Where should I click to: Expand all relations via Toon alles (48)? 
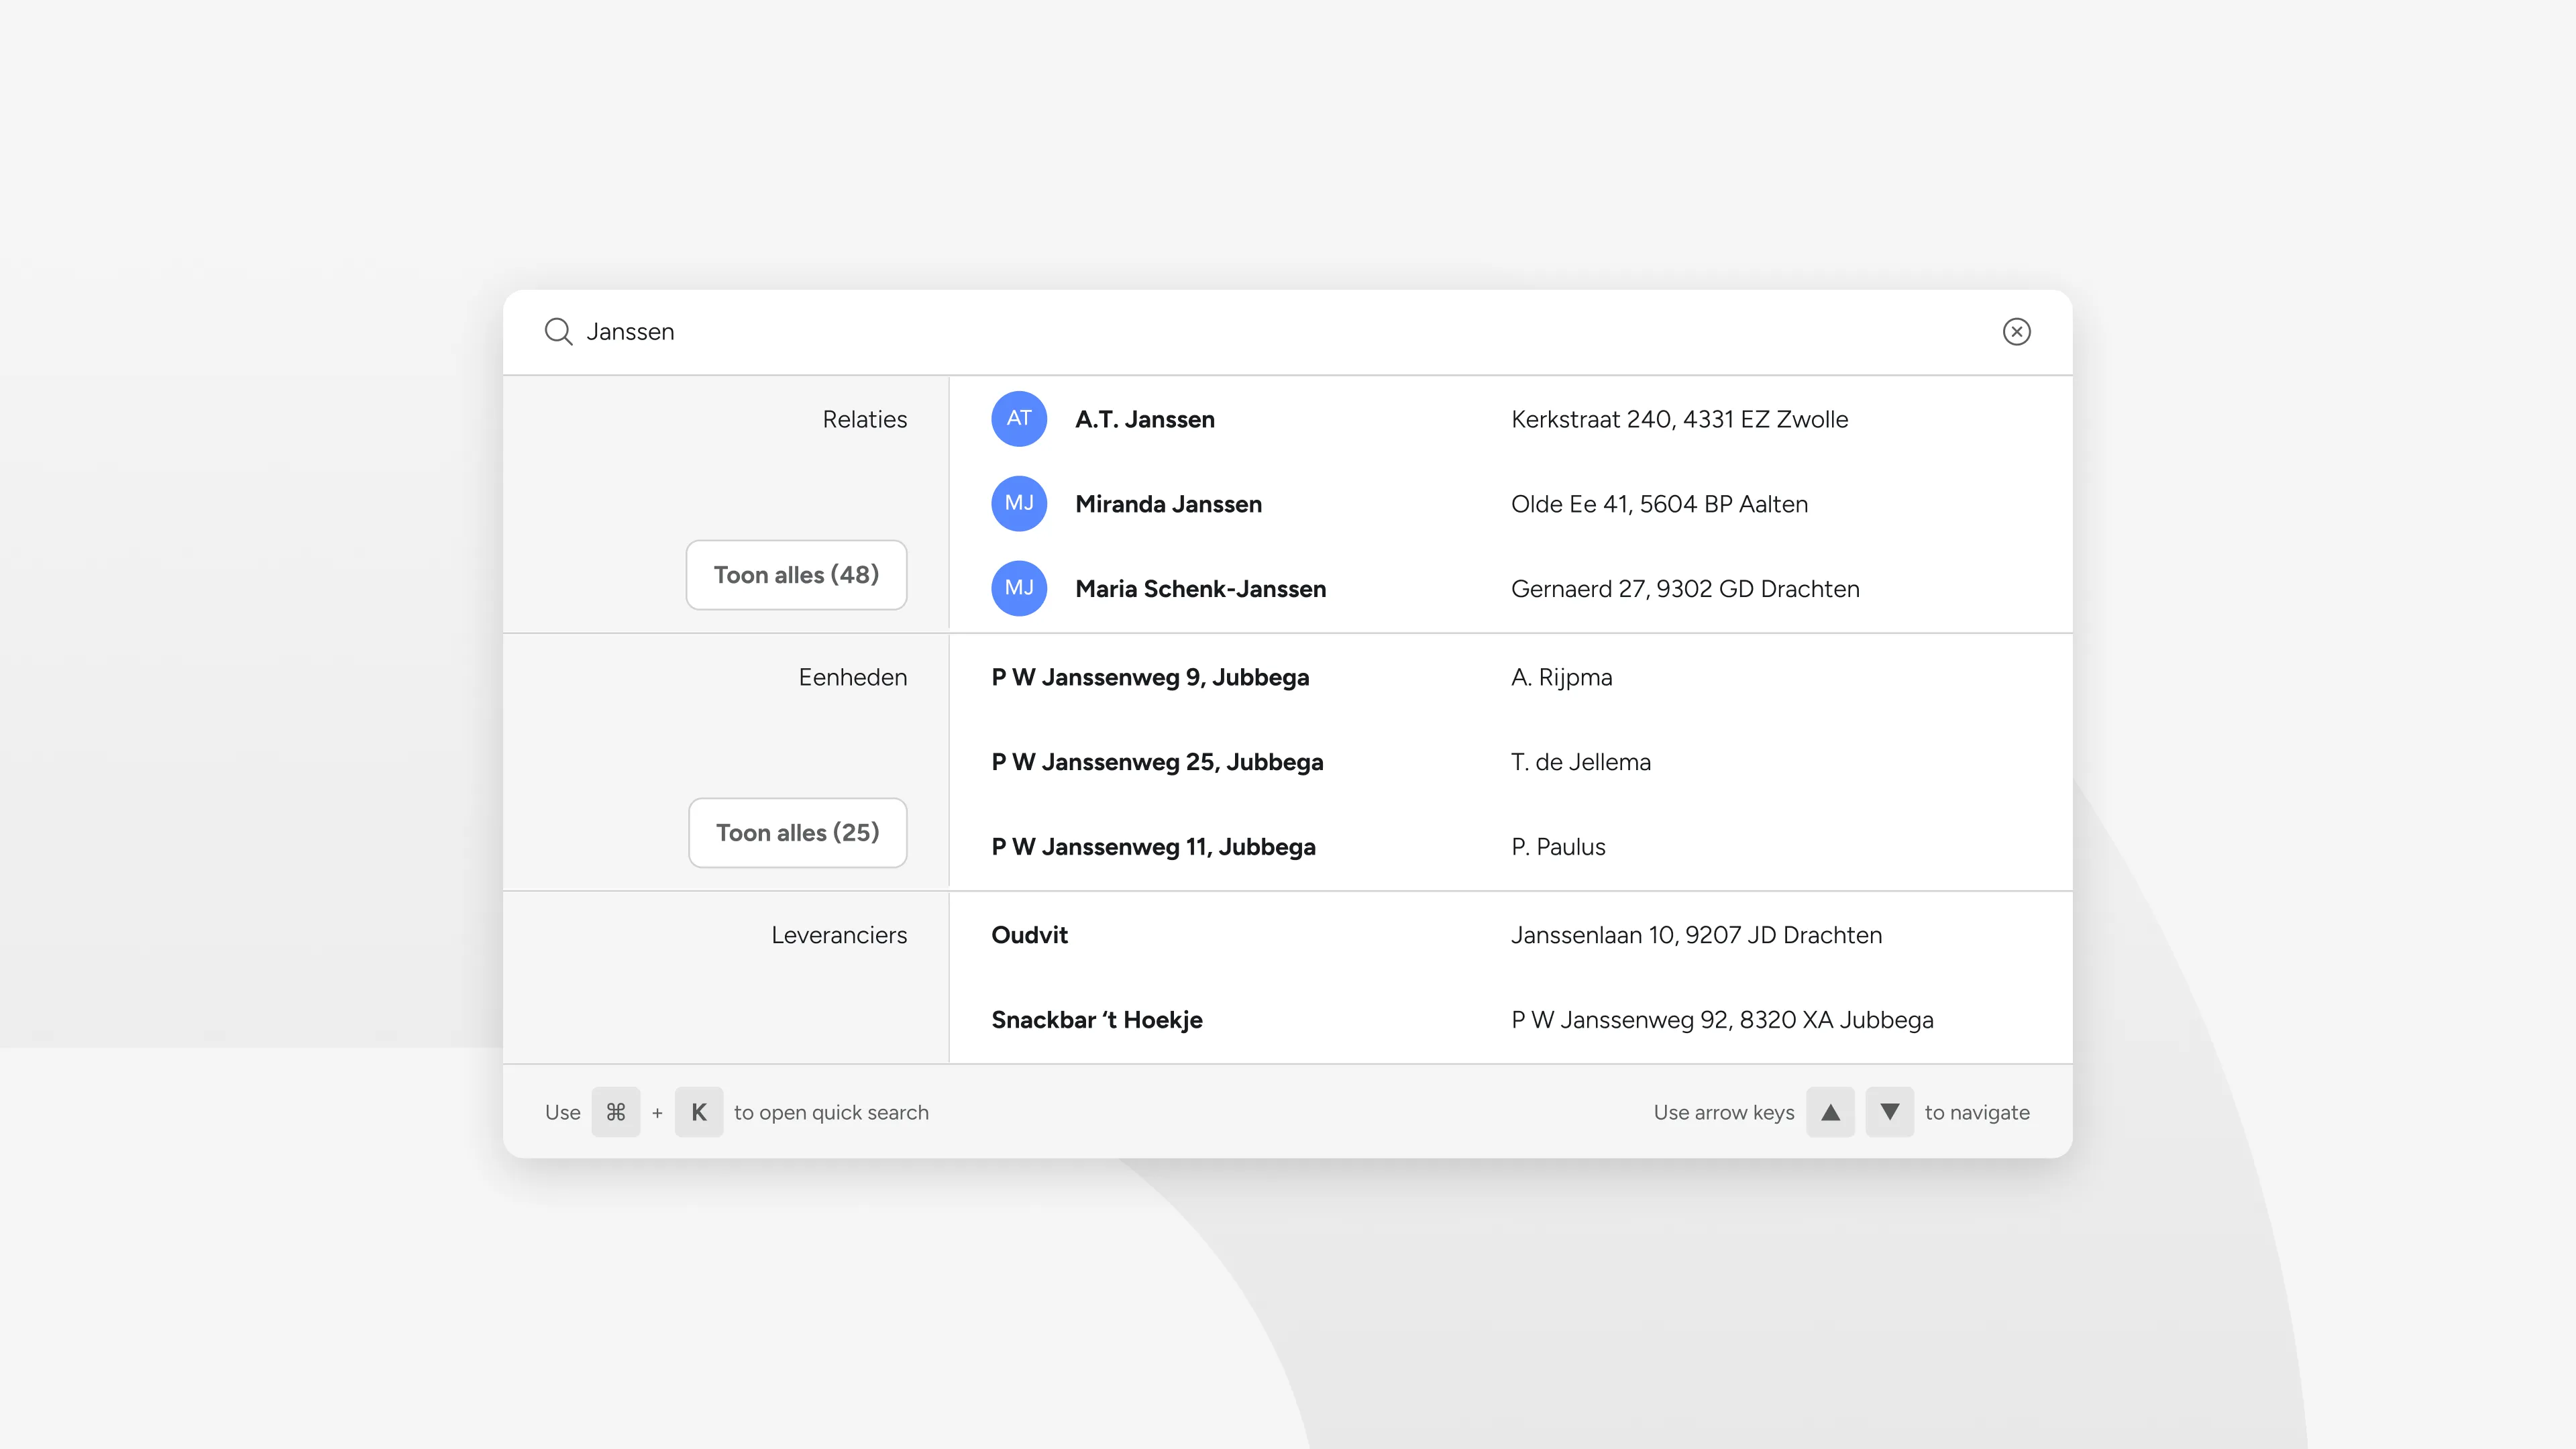click(796, 574)
